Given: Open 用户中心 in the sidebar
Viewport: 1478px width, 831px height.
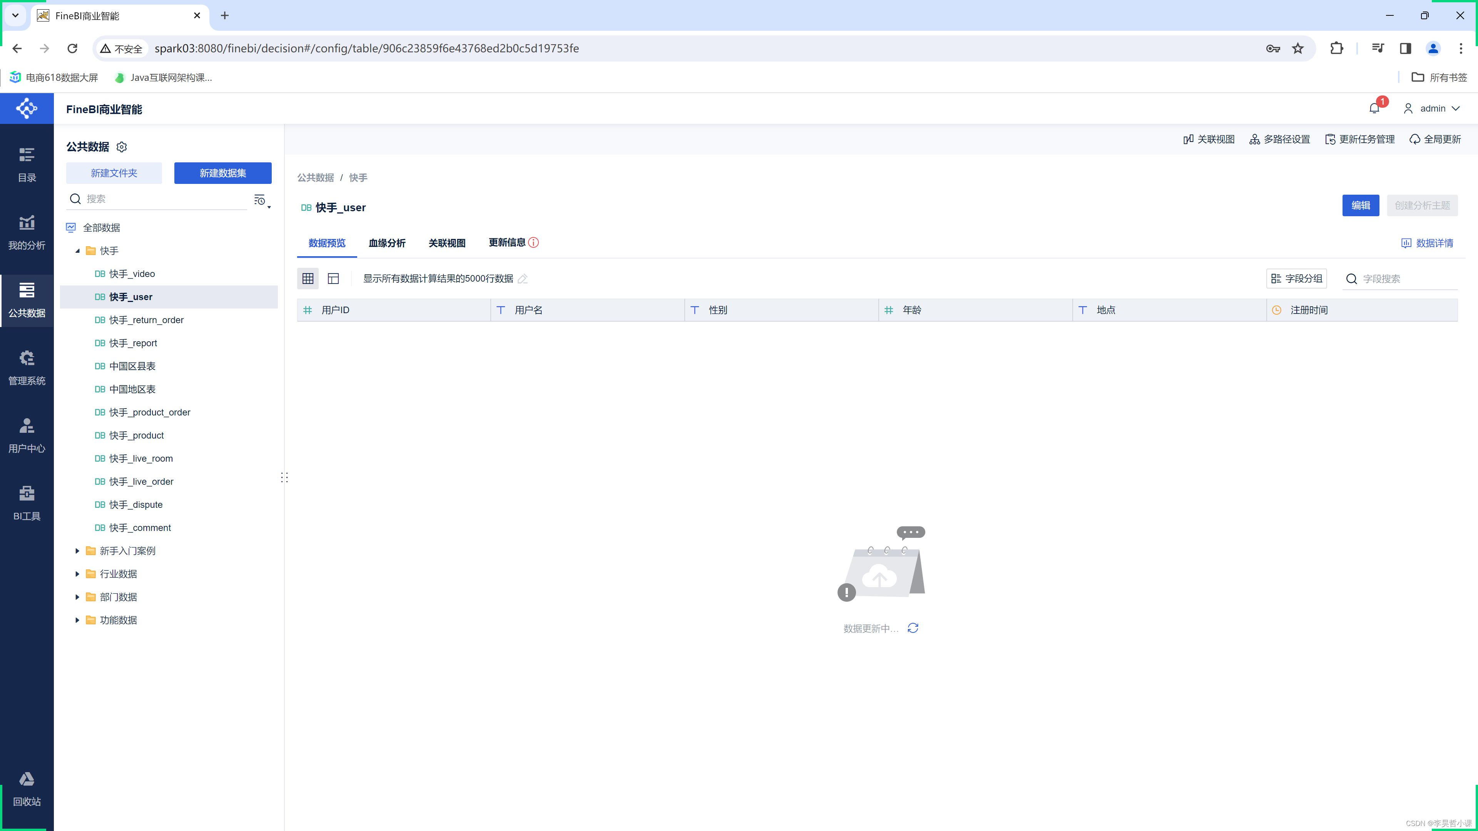Looking at the screenshot, I should 27,435.
